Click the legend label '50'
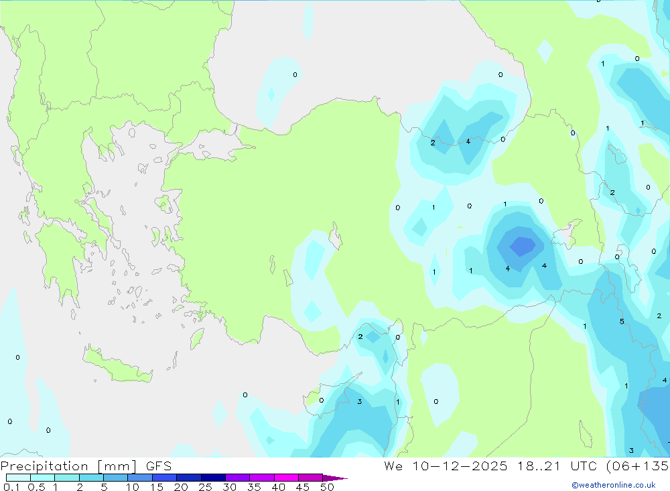Viewport: 670px width, 491px height. click(x=328, y=487)
